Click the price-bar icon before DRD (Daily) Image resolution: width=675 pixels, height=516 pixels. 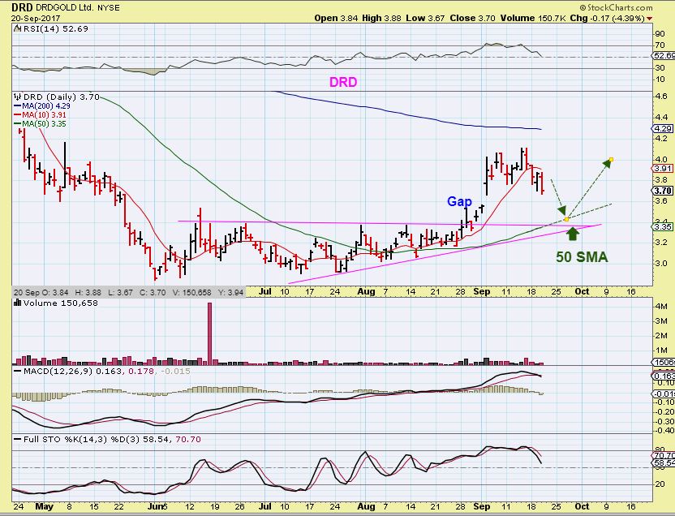(x=18, y=97)
